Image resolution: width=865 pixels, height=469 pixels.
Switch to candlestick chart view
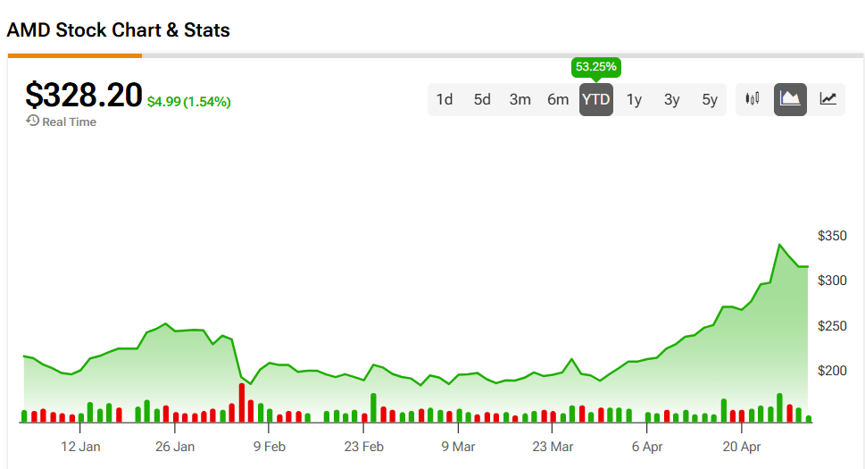click(x=753, y=99)
